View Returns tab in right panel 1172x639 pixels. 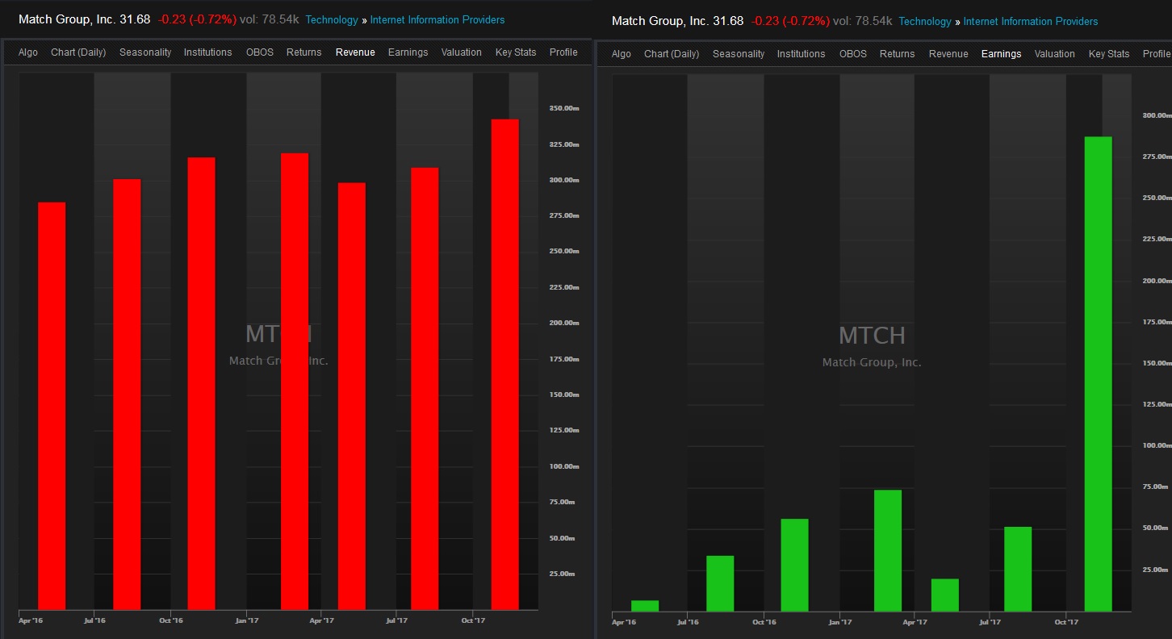tap(897, 54)
